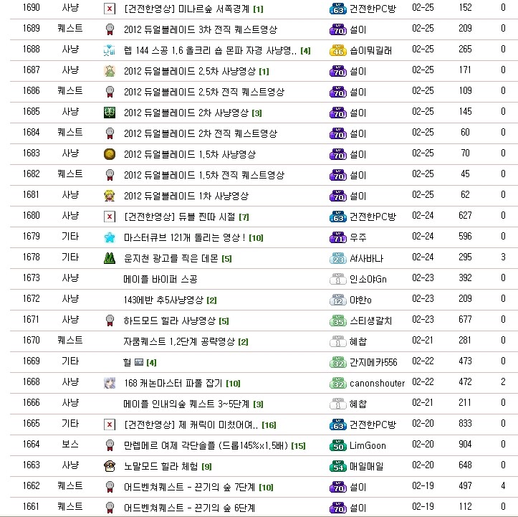Open post '만렙메르 여제 각단솔플 (드롭145%x1.5배)'
Viewport: 518px width, 517px height.
(206, 445)
